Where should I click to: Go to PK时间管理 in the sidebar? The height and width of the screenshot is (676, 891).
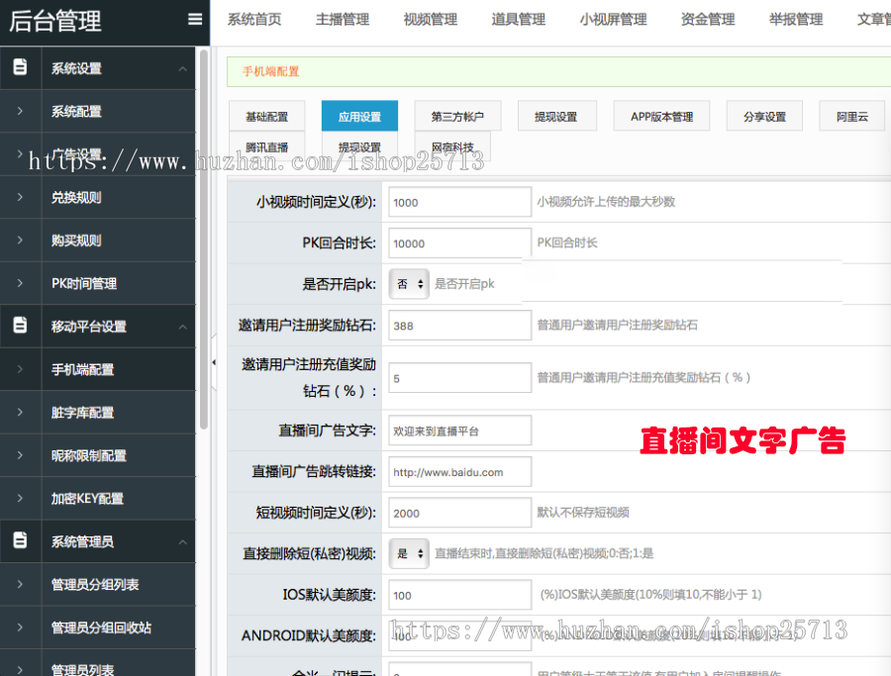coord(84,283)
